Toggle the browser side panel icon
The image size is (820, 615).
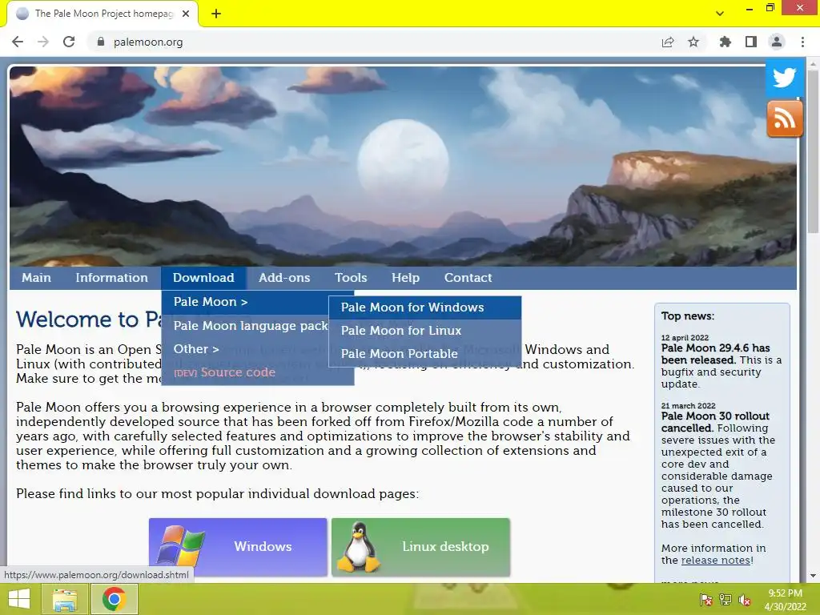click(751, 42)
